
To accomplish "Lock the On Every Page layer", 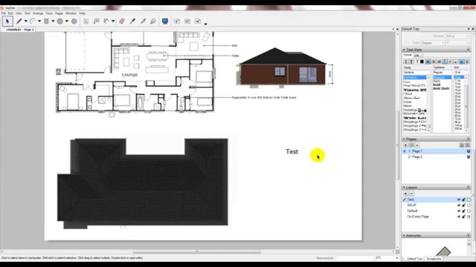I will coord(464,217).
